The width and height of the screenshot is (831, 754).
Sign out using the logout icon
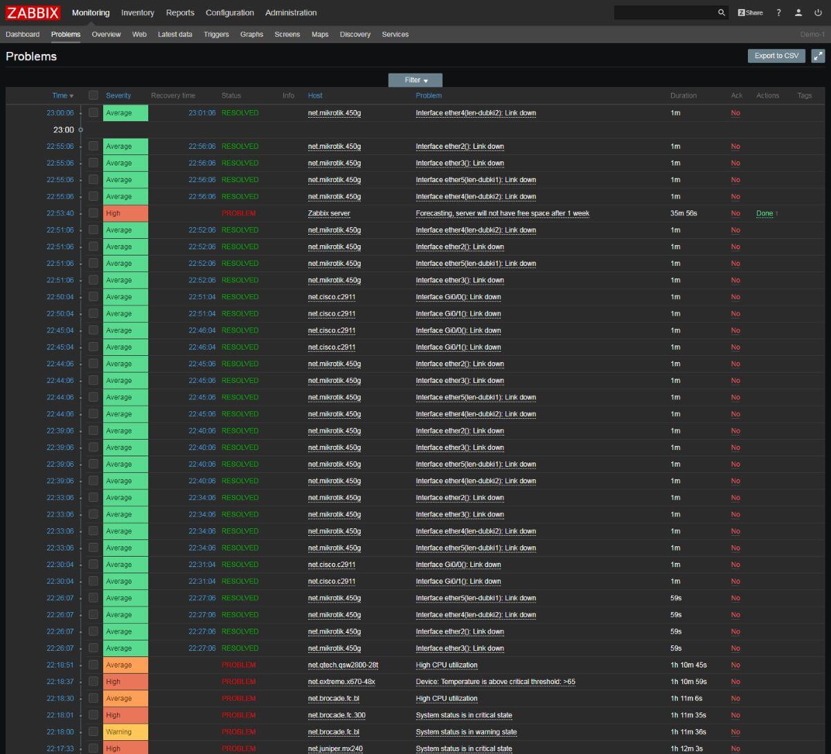819,12
